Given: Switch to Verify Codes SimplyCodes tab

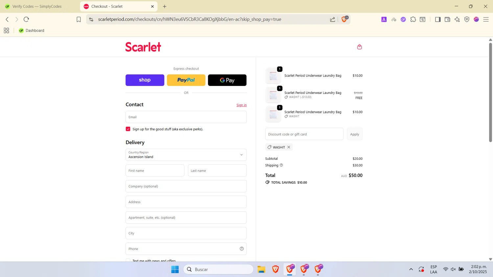Looking at the screenshot, I should (x=39, y=6).
